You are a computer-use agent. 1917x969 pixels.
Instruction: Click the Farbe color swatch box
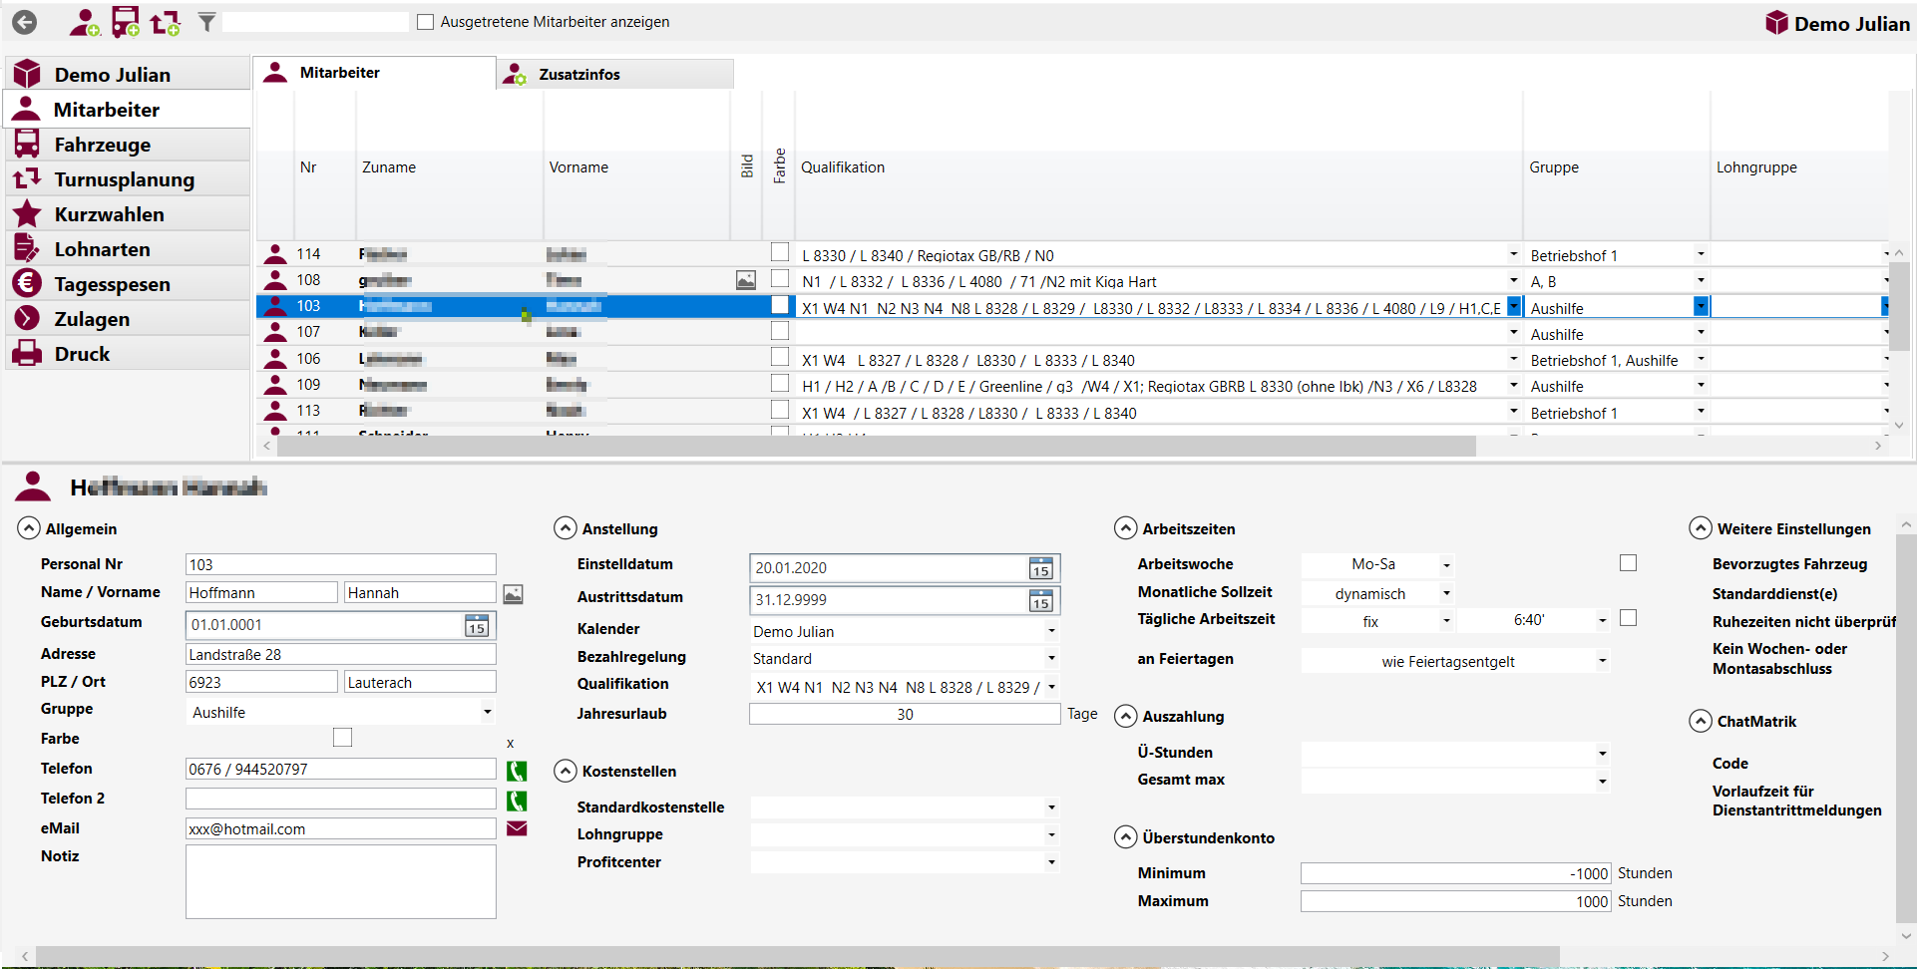[342, 738]
